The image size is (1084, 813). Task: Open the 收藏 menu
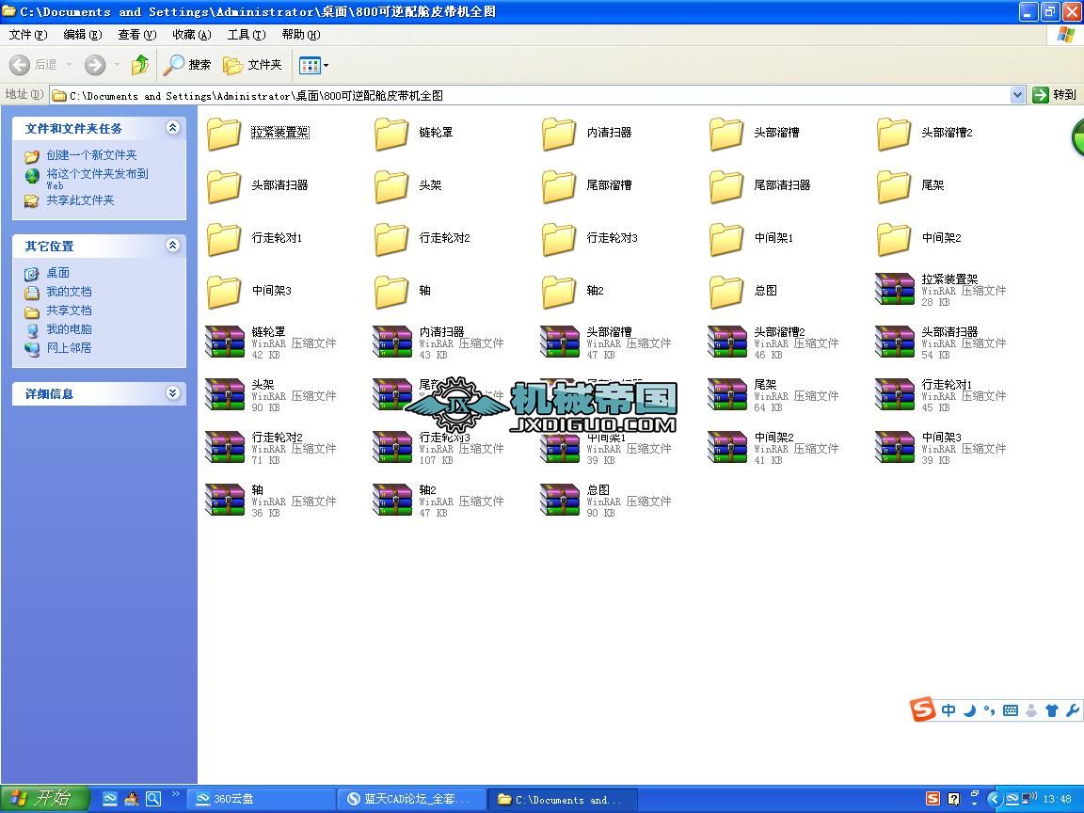click(192, 35)
